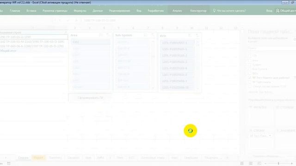
Task: Select the Названия строк header cell
Action: 33,33
